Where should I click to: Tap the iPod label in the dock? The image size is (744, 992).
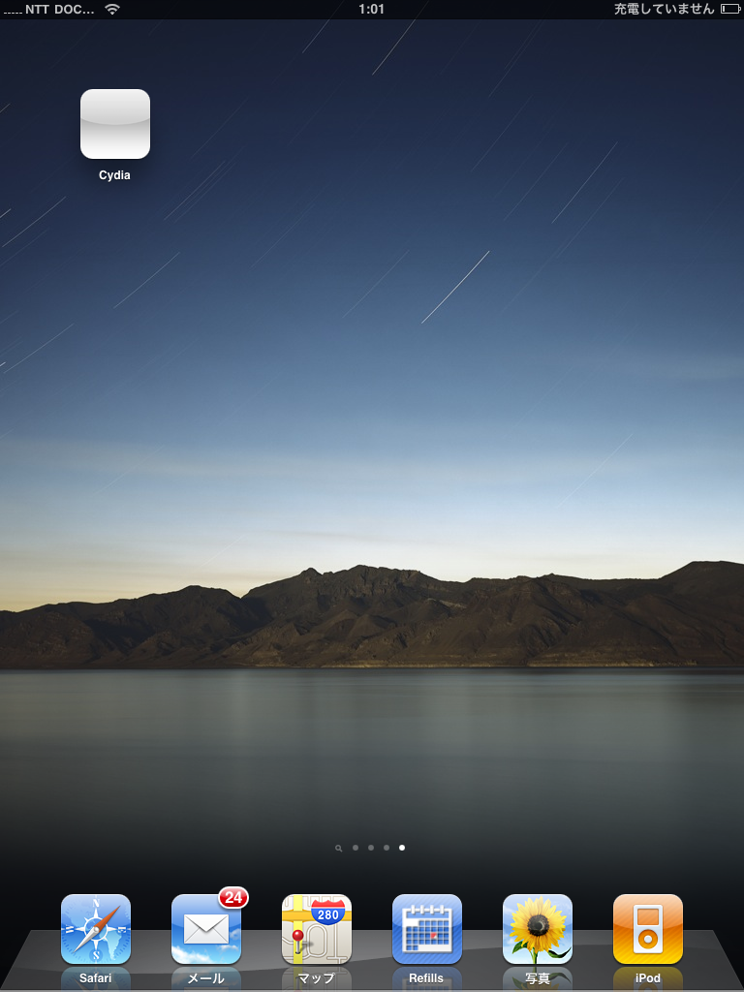coord(648,978)
